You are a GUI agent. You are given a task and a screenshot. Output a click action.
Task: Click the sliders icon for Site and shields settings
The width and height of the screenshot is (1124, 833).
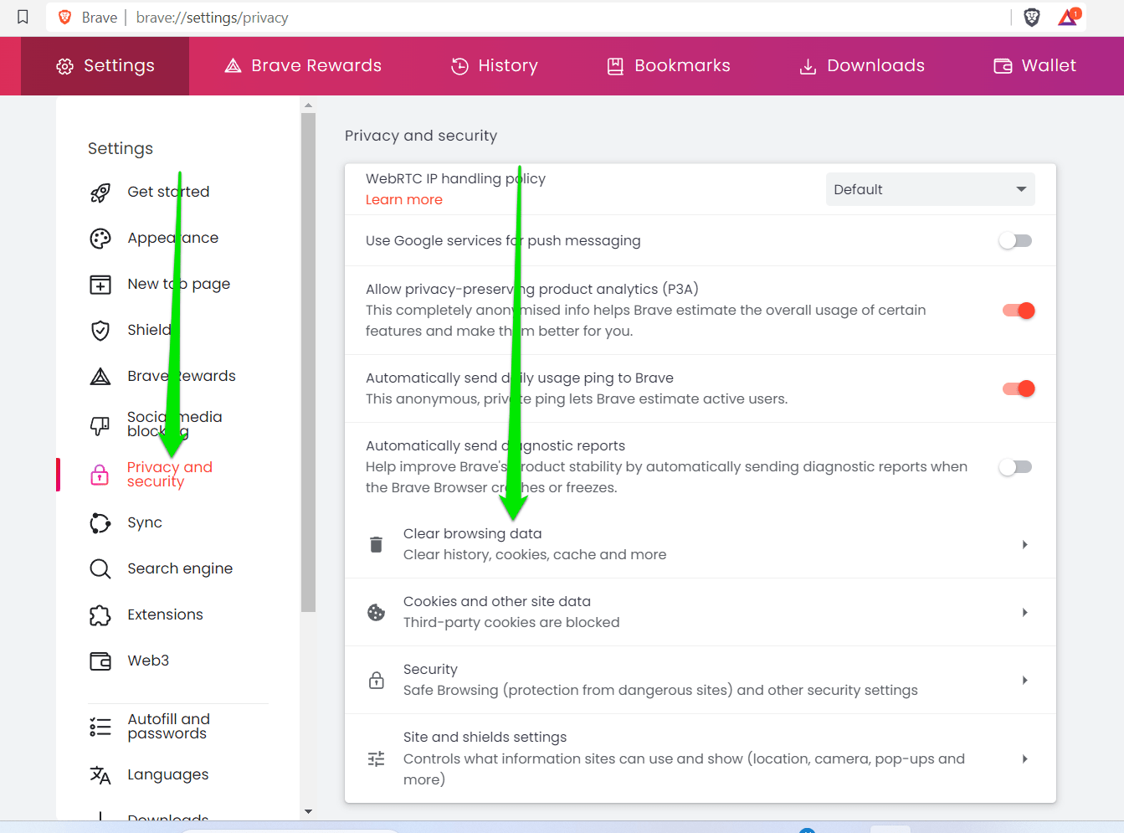[377, 758]
